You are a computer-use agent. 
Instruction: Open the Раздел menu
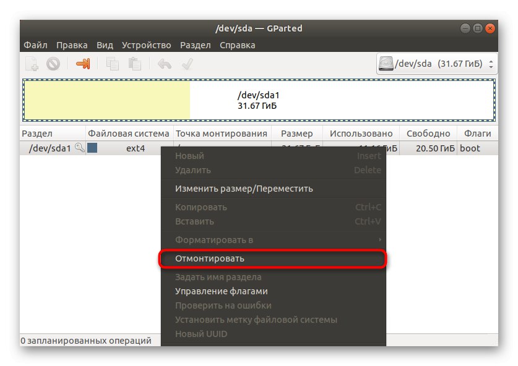[x=195, y=45]
